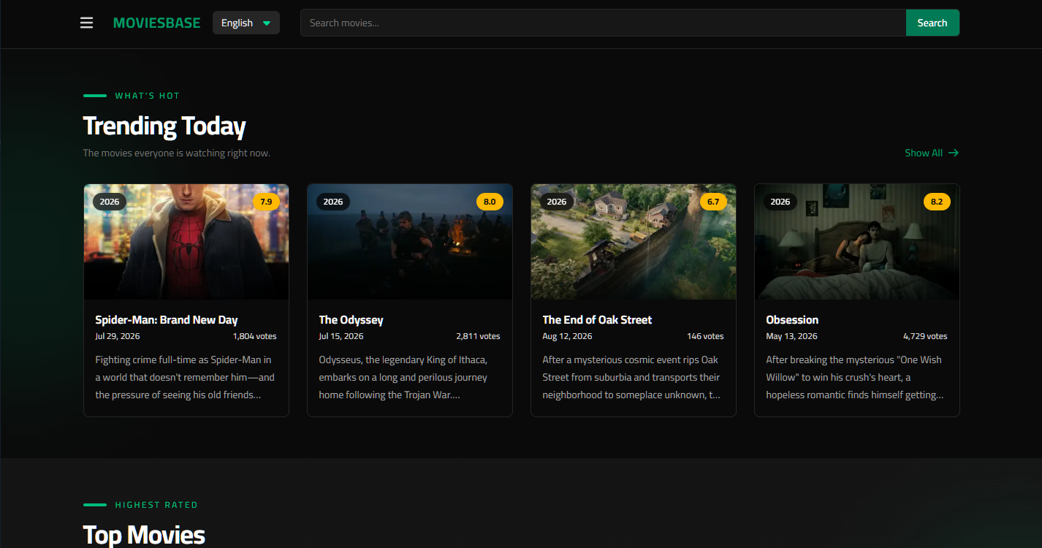This screenshot has width=1042, height=548.
Task: Click the 6.7 rating badge
Action: [713, 202]
